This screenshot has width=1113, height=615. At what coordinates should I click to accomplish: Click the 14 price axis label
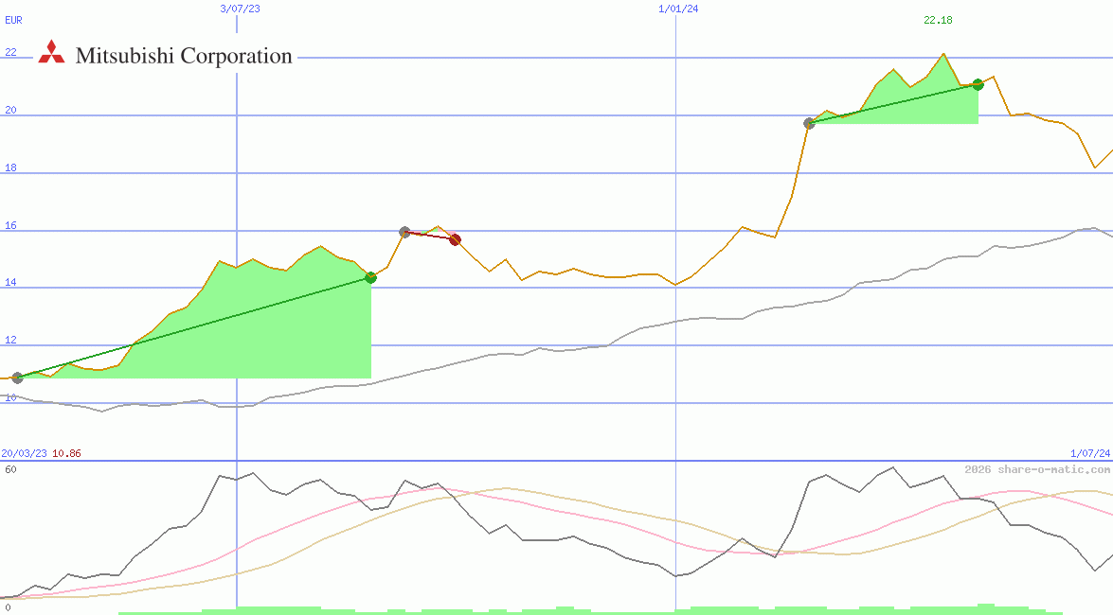coord(10,282)
